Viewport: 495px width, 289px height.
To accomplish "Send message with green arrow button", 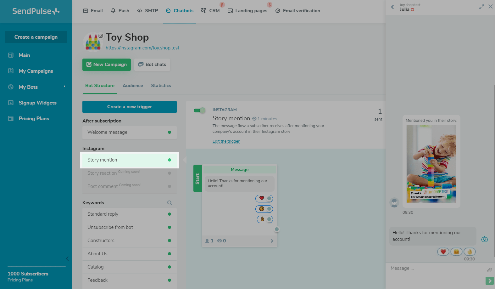I will click(x=489, y=280).
